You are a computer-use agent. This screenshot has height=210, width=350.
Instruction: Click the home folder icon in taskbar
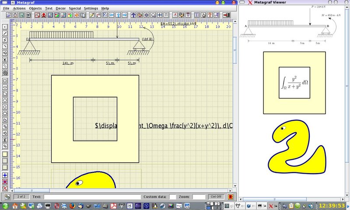[15, 206]
